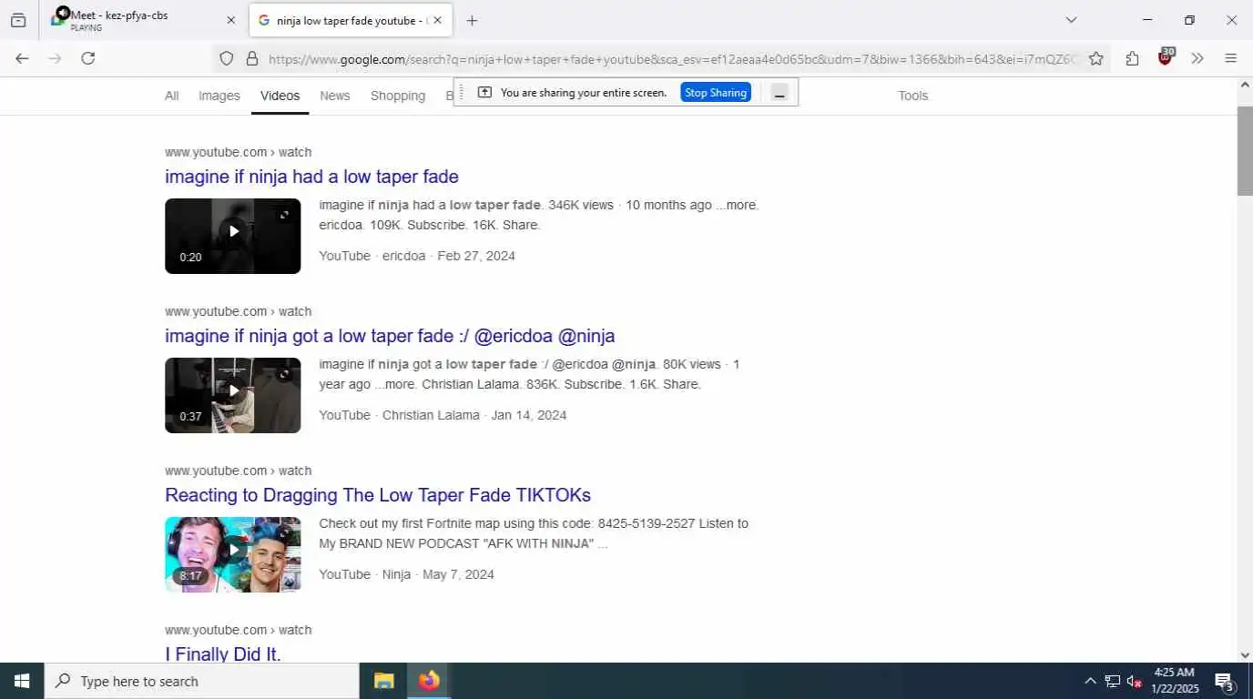Click 'May 7, 2024' date text
This screenshot has height=699, width=1253.
[458, 574]
